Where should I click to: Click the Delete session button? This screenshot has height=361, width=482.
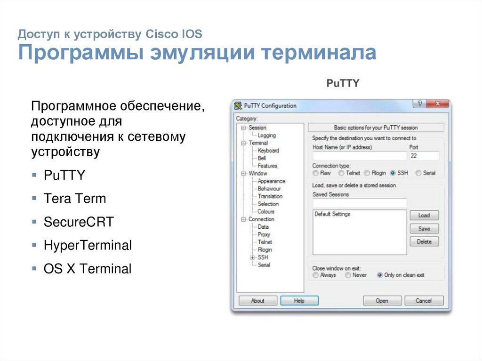click(x=424, y=242)
